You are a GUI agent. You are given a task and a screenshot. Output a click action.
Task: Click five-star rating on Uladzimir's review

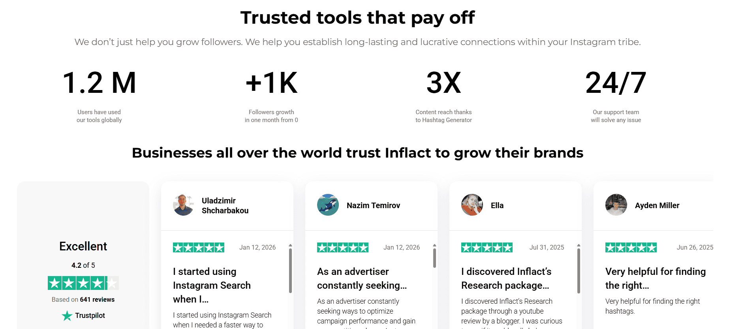[x=199, y=248]
